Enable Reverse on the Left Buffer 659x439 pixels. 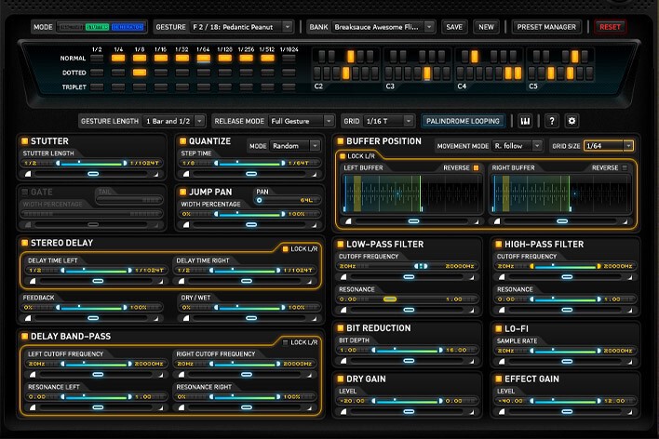[476, 168]
